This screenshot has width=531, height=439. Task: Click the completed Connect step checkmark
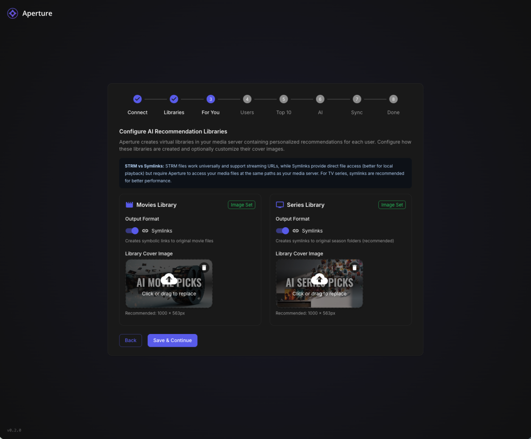click(x=137, y=99)
